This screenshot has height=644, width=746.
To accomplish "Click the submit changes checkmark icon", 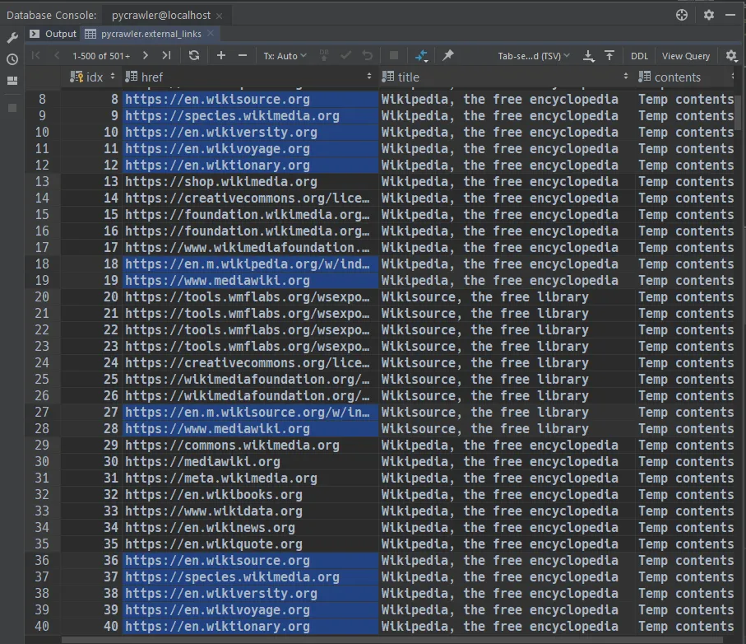I will pos(346,56).
